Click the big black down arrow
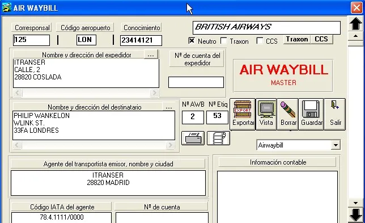365x223 pixels. coord(356,215)
